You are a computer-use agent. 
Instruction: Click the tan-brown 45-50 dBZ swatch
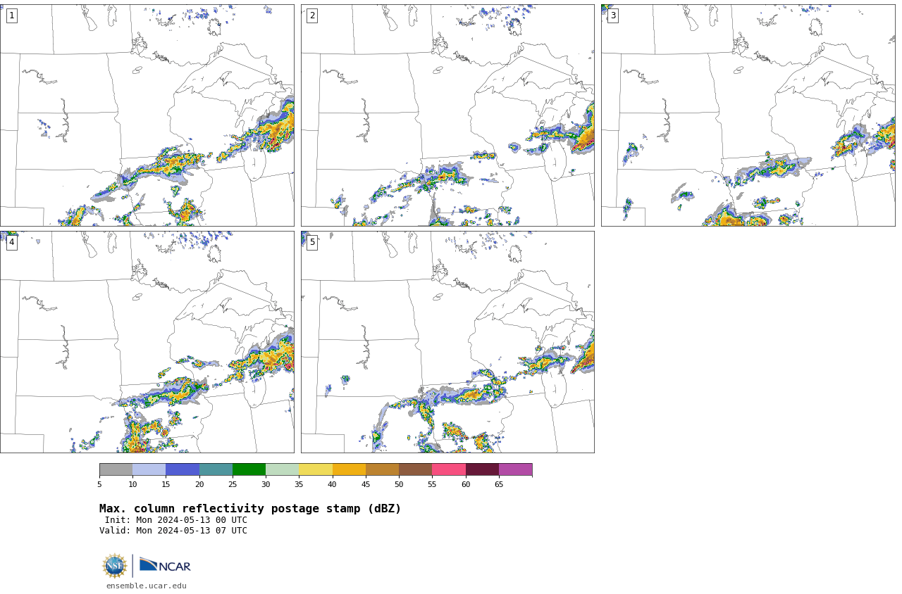tap(382, 469)
